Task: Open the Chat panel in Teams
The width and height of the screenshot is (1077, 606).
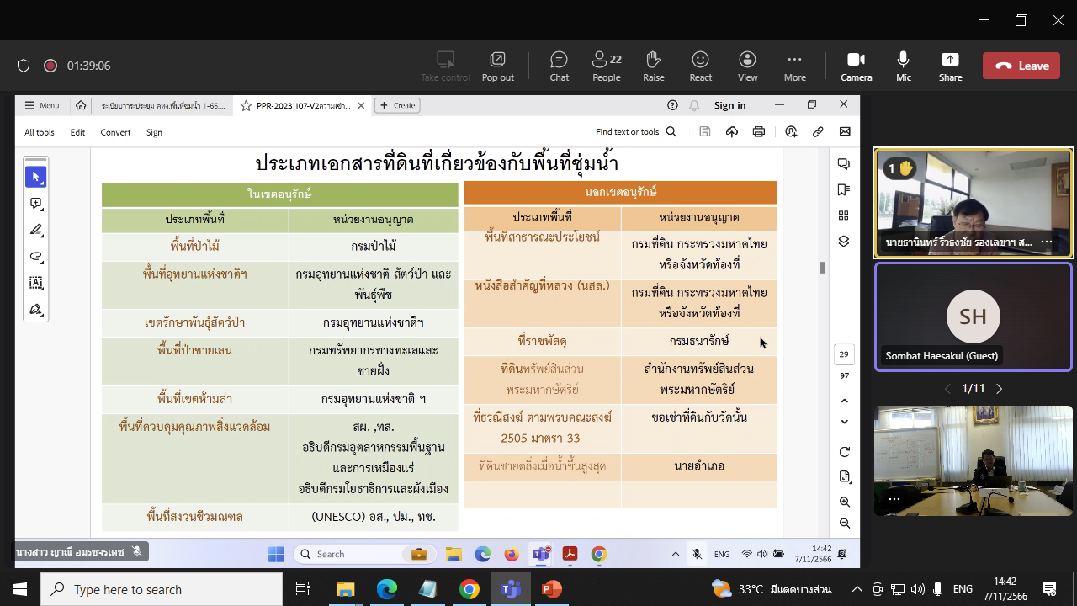Action: 560,66
